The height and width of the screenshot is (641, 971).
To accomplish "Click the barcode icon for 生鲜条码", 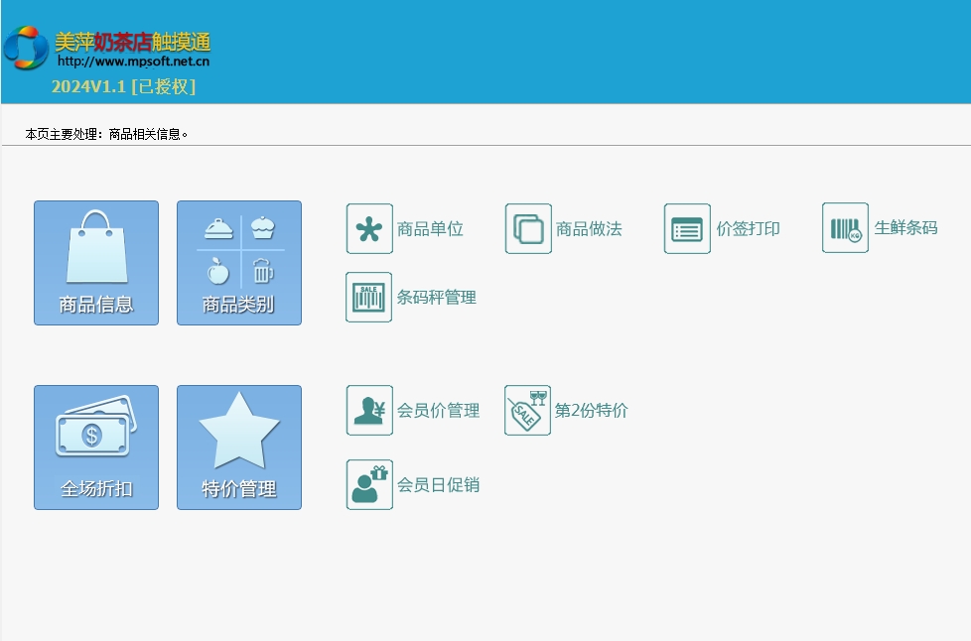I will click(x=846, y=229).
